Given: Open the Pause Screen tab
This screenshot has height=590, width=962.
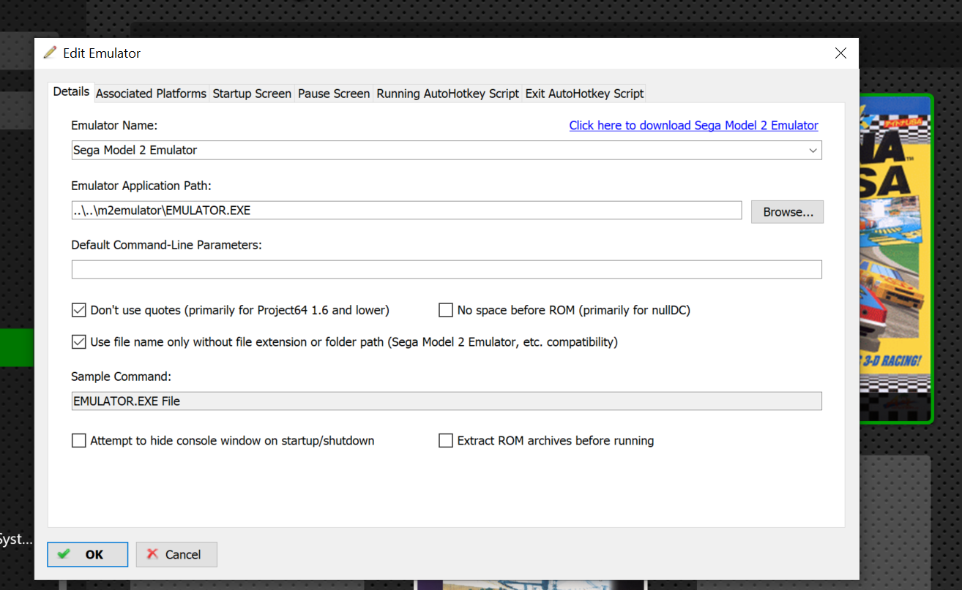Looking at the screenshot, I should point(334,94).
